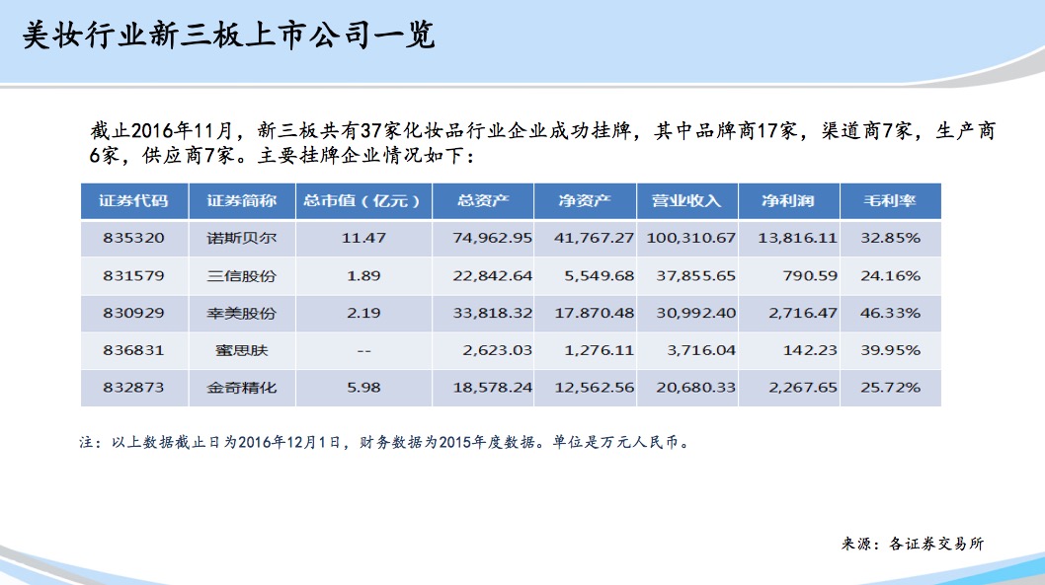Click total assets value 33,818.32

[493, 313]
